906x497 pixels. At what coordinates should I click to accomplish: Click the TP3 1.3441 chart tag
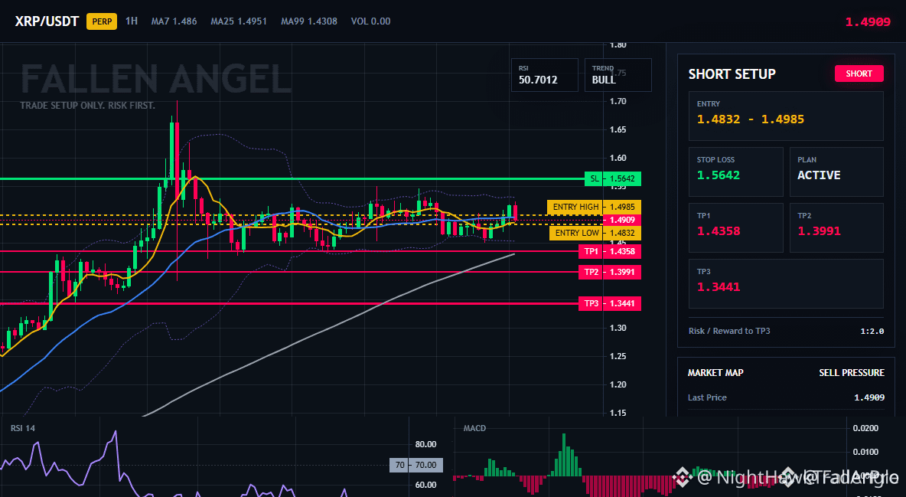(x=610, y=303)
